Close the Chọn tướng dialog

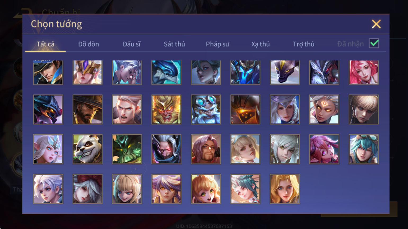376,24
